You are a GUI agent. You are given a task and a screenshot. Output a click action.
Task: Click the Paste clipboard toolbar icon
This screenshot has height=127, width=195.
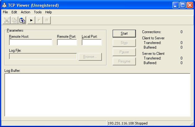coord(22,20)
